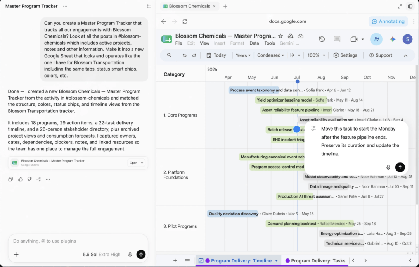The image size is (419, 267).
Task: Redo the last action
Action: coord(194,55)
